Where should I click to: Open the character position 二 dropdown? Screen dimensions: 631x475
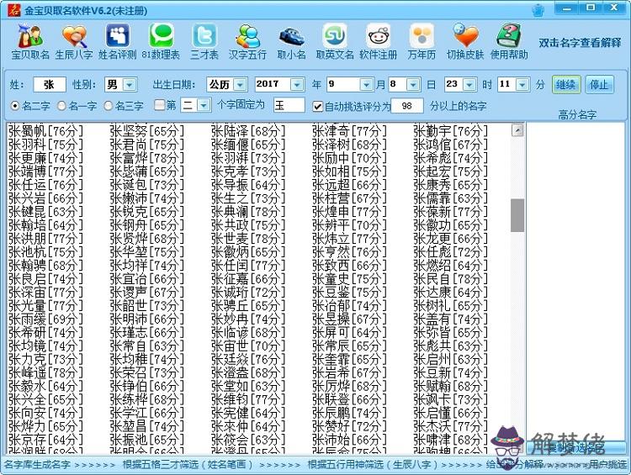[204, 105]
